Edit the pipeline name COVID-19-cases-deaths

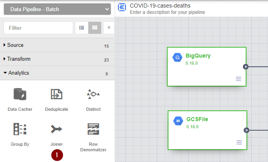coord(160,6)
